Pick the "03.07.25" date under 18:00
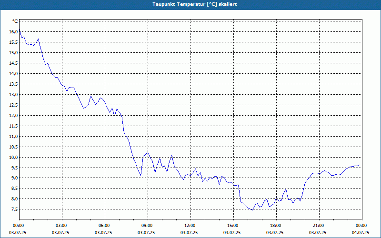The width and height of the screenshot is (381, 238). coord(275,233)
